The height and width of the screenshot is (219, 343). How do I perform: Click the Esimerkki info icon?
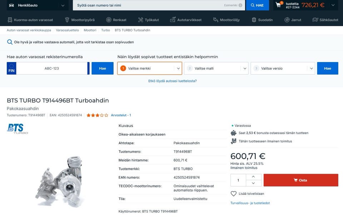(x=240, y=5)
